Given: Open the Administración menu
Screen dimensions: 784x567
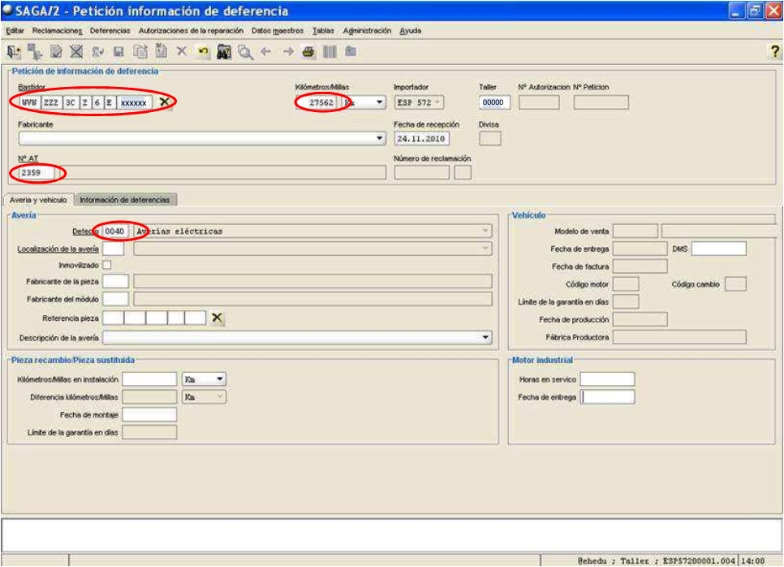Looking at the screenshot, I should (367, 31).
